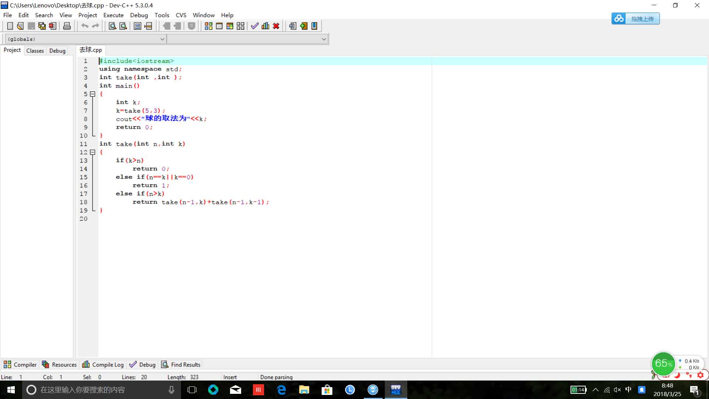This screenshot has width=709, height=399.
Task: Click the grey shield toolbar icon
Action: tap(192, 26)
